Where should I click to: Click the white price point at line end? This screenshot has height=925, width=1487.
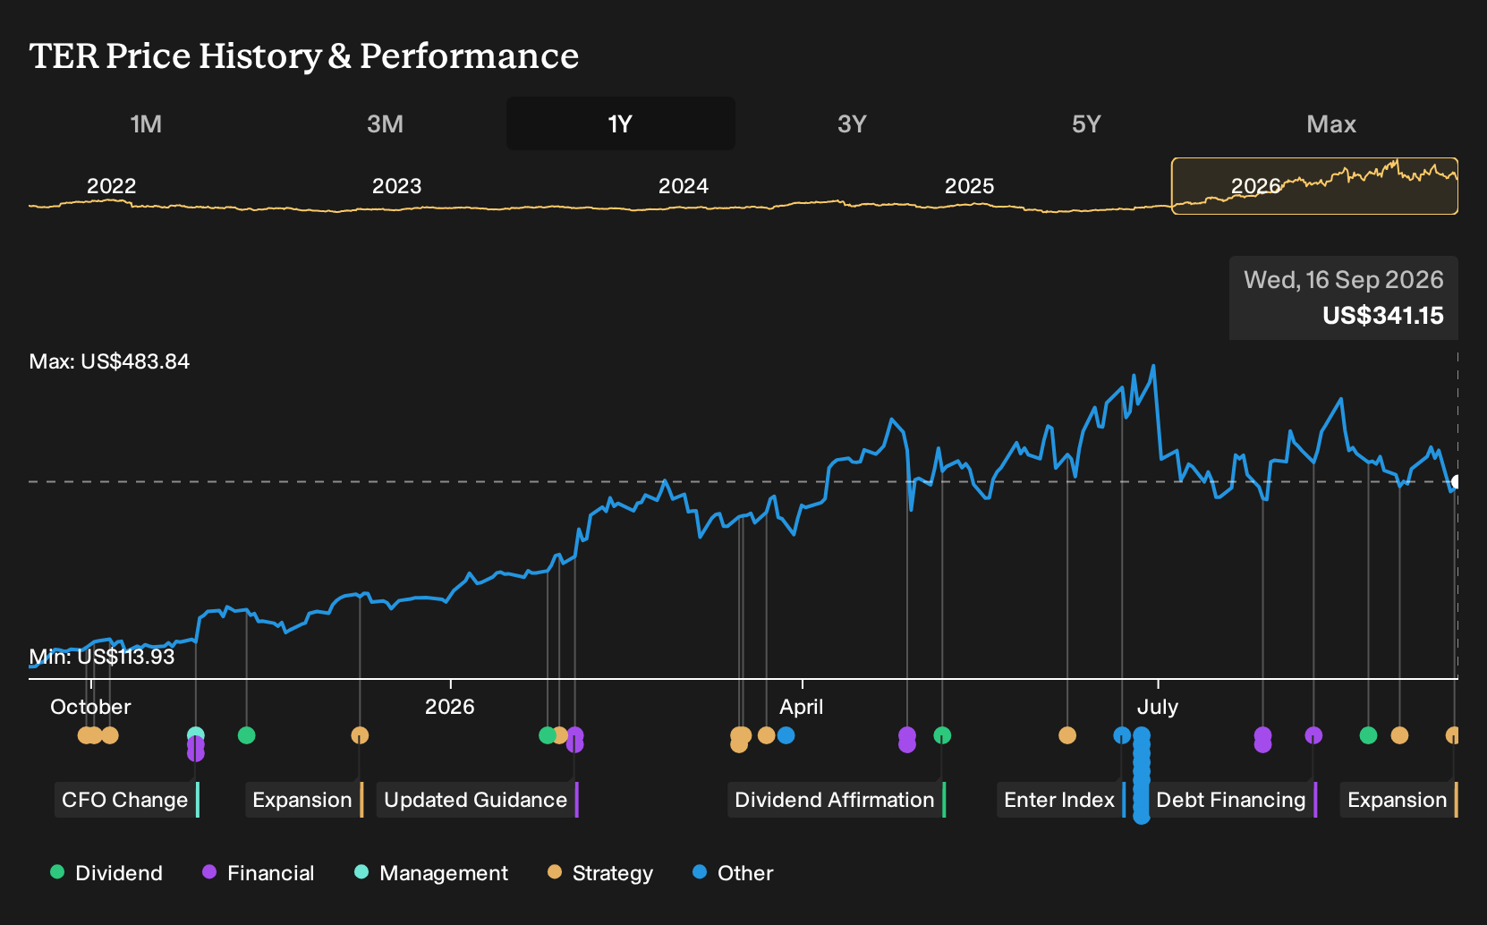point(1456,482)
